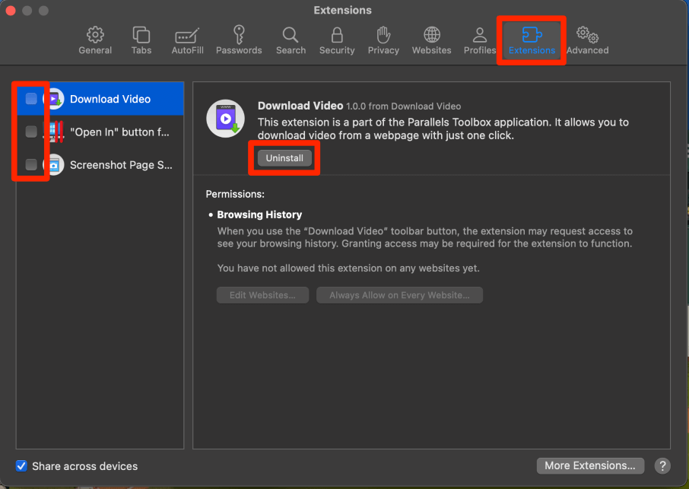Go to the Privacy hand pane

click(383, 40)
